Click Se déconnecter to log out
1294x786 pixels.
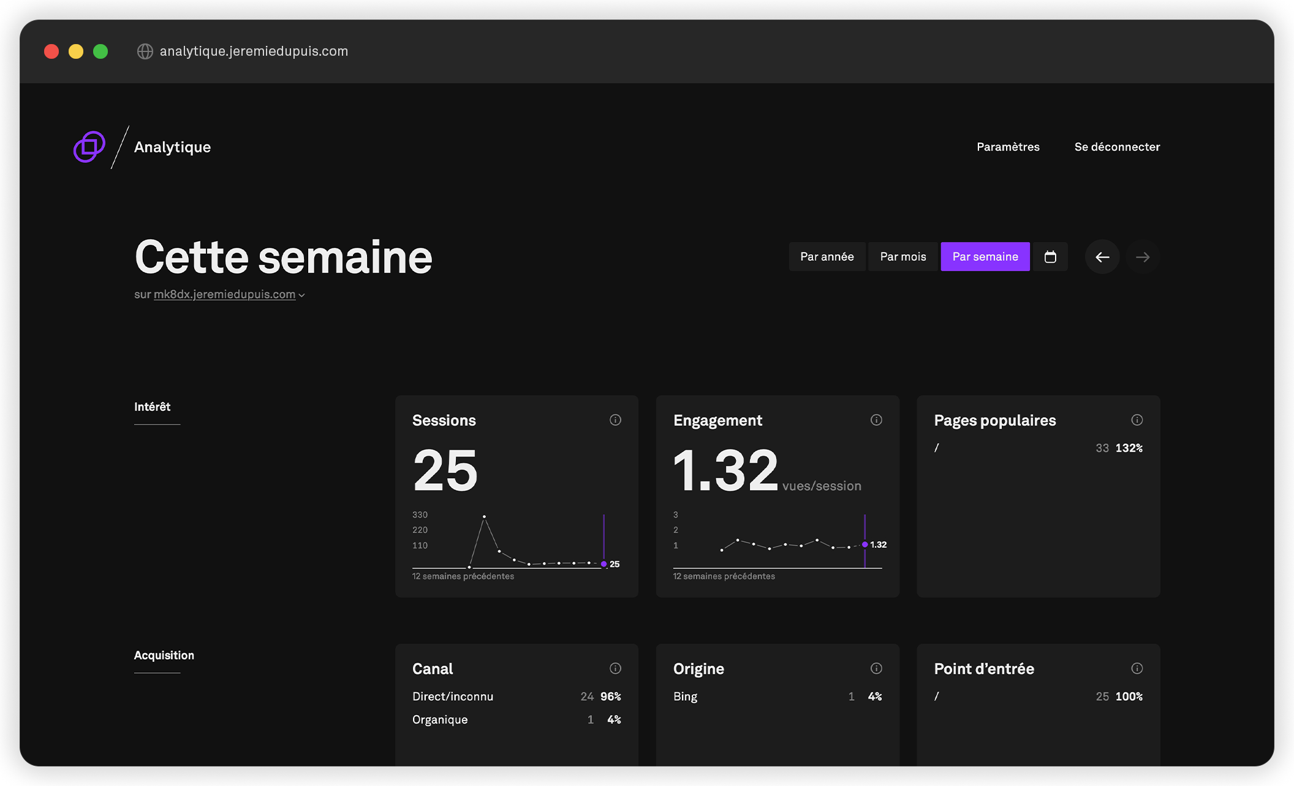coord(1117,147)
